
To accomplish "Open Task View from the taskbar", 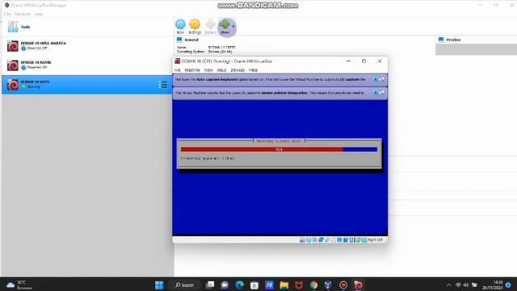I will pyautogui.click(x=210, y=285).
